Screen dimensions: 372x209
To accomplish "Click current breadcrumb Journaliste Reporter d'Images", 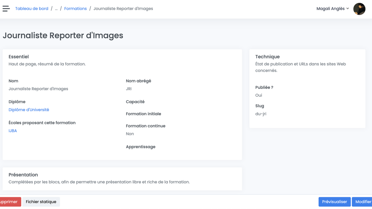I will click(123, 9).
